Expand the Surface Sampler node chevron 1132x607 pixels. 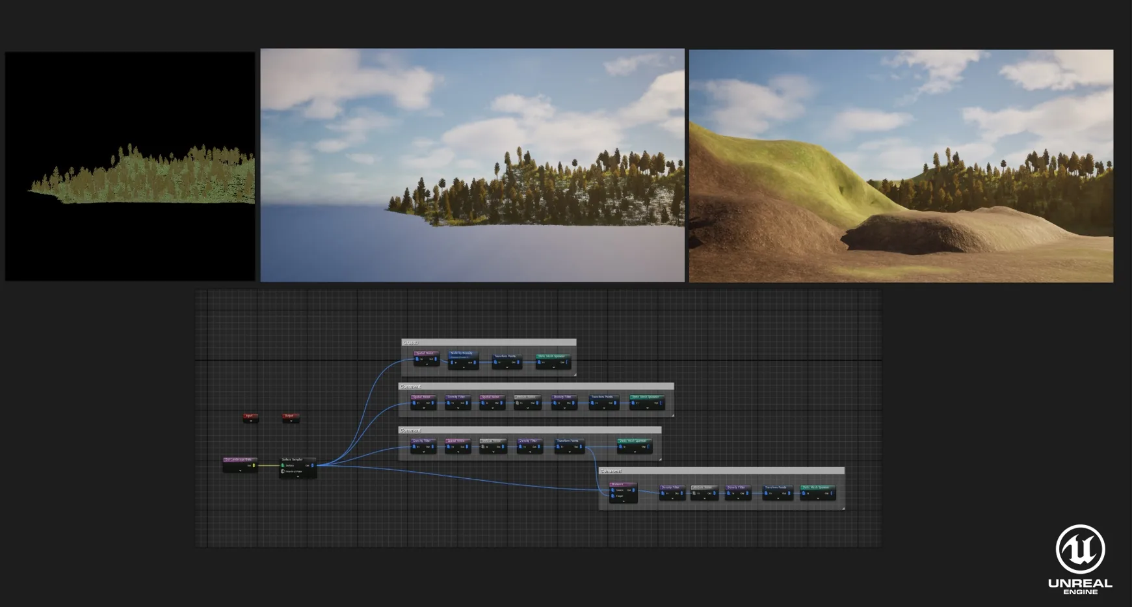click(x=298, y=476)
